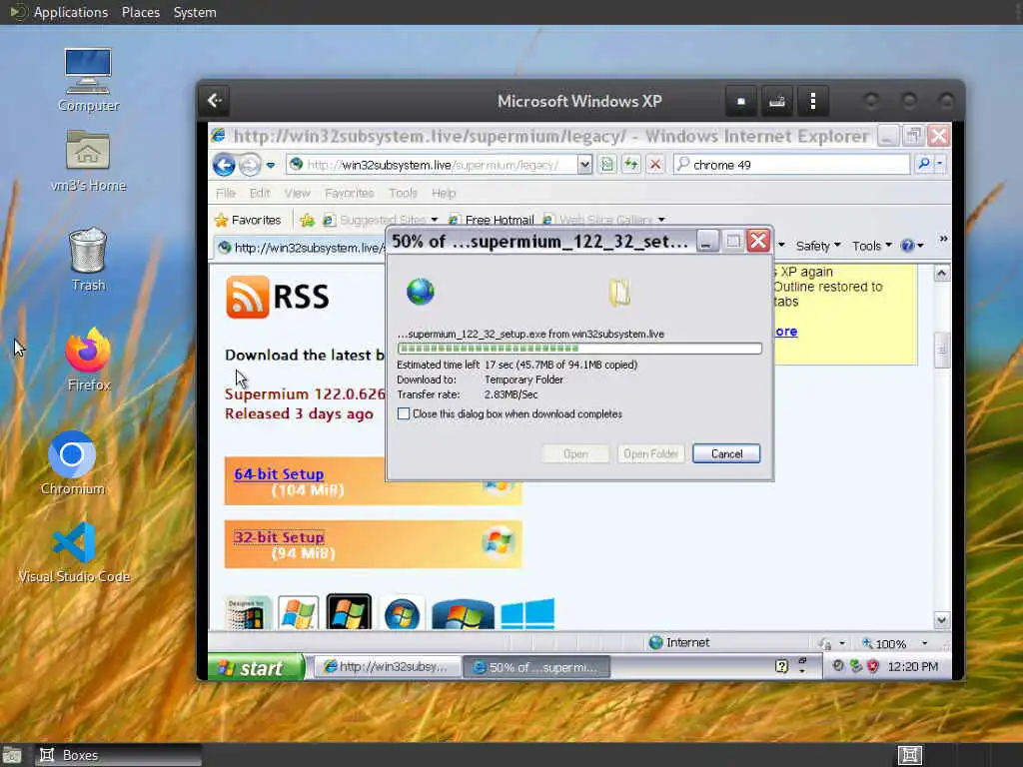Click the 64-bit Setup link
Viewport: 1023px width, 767px height.
click(x=279, y=474)
